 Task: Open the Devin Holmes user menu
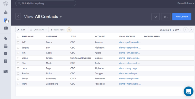pos(186,3)
